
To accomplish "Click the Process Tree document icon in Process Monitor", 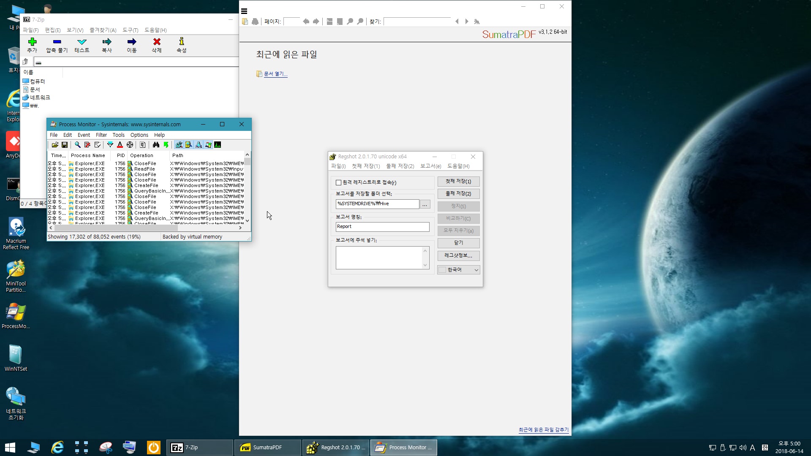I will [x=143, y=145].
